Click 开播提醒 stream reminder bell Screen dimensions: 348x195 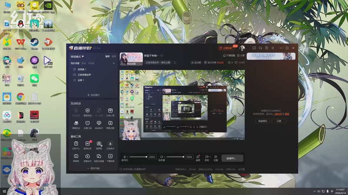(229, 55)
